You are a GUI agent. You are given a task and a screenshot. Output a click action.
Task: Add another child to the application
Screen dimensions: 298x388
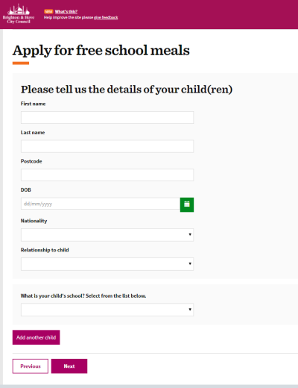pyautogui.click(x=36, y=337)
